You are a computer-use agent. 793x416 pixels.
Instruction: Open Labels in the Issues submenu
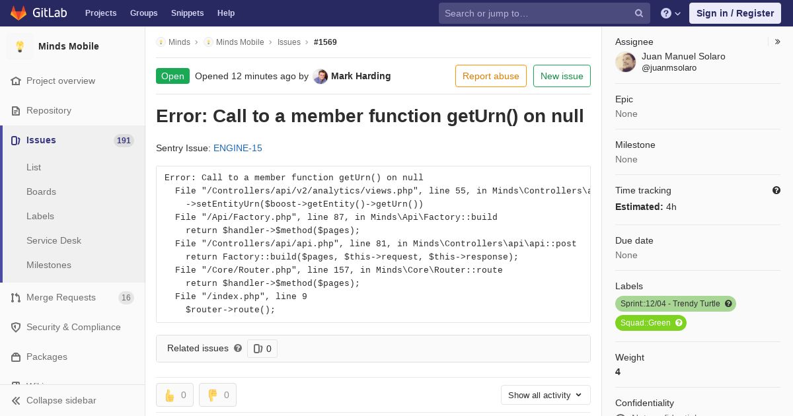coord(40,216)
